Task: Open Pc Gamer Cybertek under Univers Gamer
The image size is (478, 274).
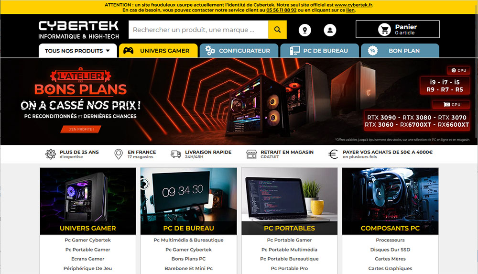Action: 88,240
